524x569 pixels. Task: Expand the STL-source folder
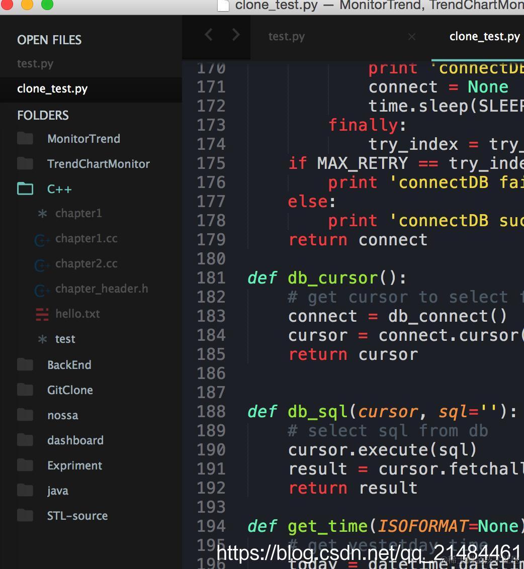pyautogui.click(x=77, y=516)
